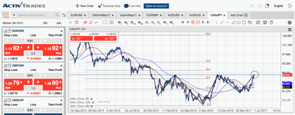Click the Search (Add) Symbol field
This screenshot has height=115, width=295.
pos(36,15)
